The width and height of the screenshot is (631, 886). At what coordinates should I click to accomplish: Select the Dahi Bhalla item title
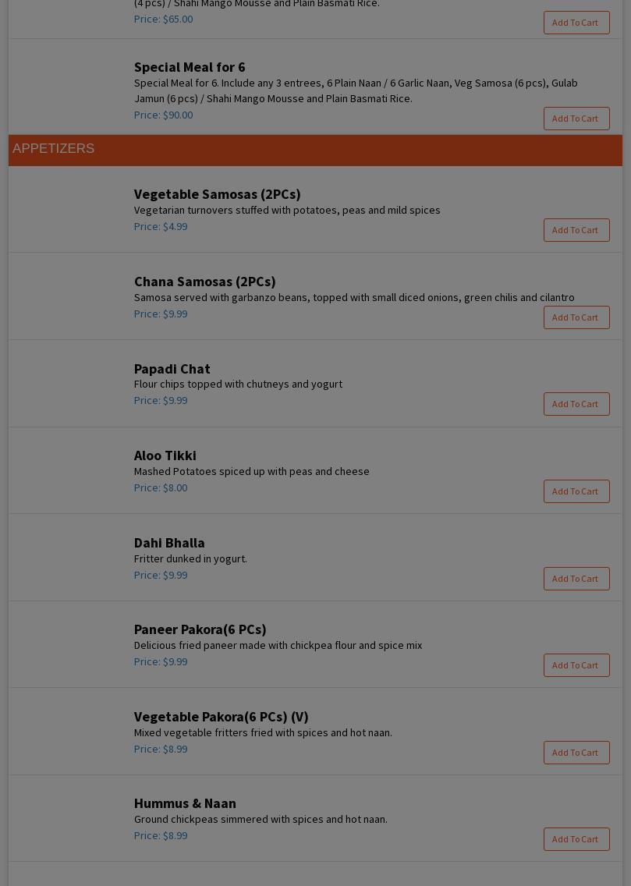(169, 543)
